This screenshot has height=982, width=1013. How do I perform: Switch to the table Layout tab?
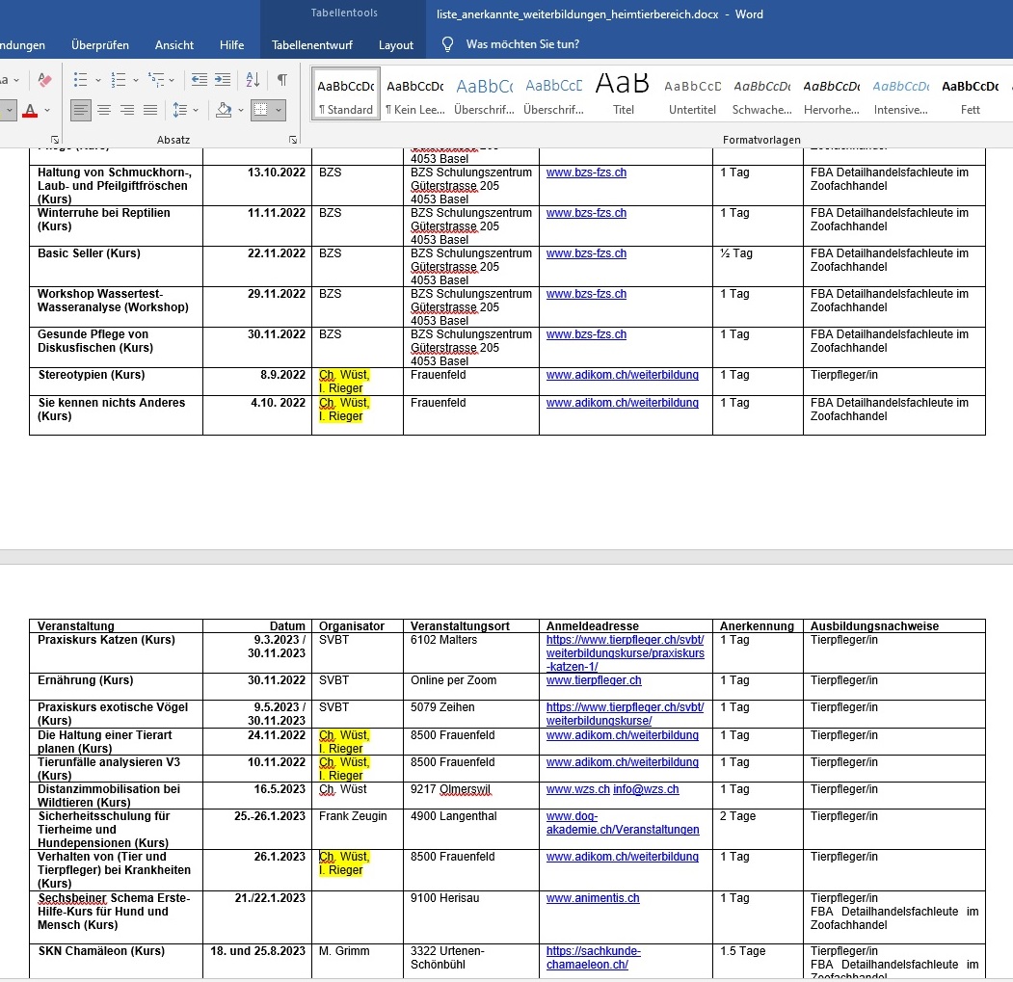pos(396,44)
